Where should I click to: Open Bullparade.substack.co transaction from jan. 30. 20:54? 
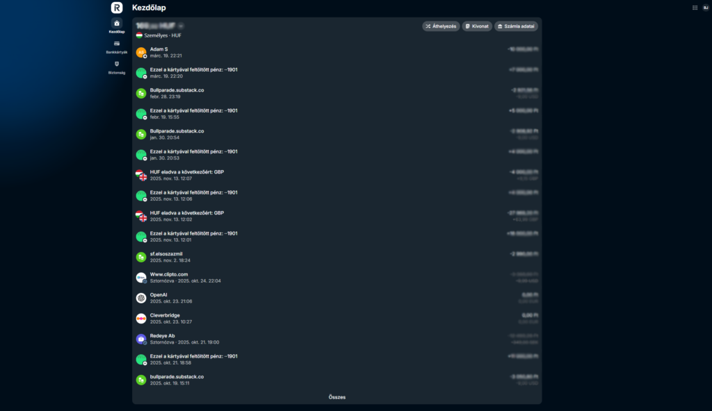click(x=337, y=134)
